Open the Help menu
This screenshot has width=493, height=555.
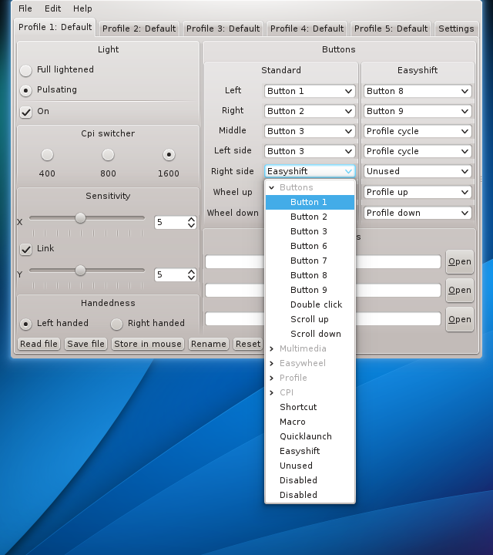pos(82,8)
